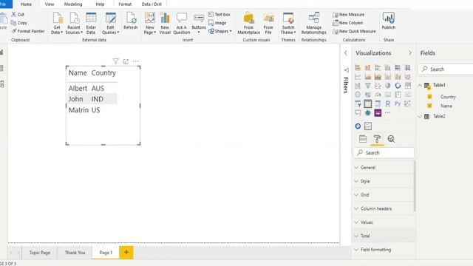Collapse the Table1 fields list
The height and width of the screenshot is (266, 473).
[x=420, y=86]
